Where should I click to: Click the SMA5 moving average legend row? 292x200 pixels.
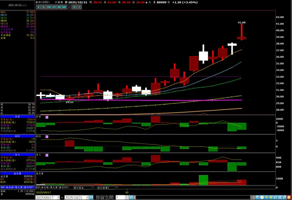point(17,12)
